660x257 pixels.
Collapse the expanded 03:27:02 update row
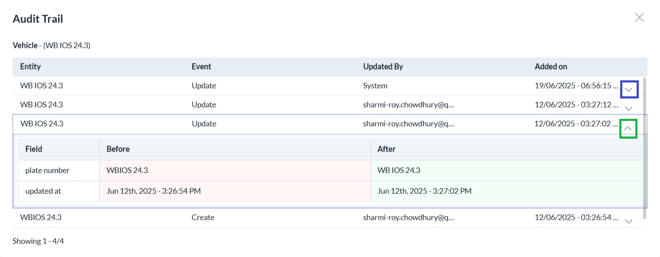click(628, 129)
